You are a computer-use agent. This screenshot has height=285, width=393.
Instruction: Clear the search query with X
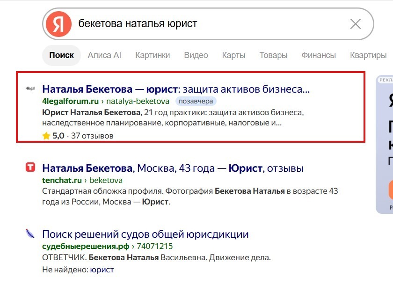click(356, 24)
